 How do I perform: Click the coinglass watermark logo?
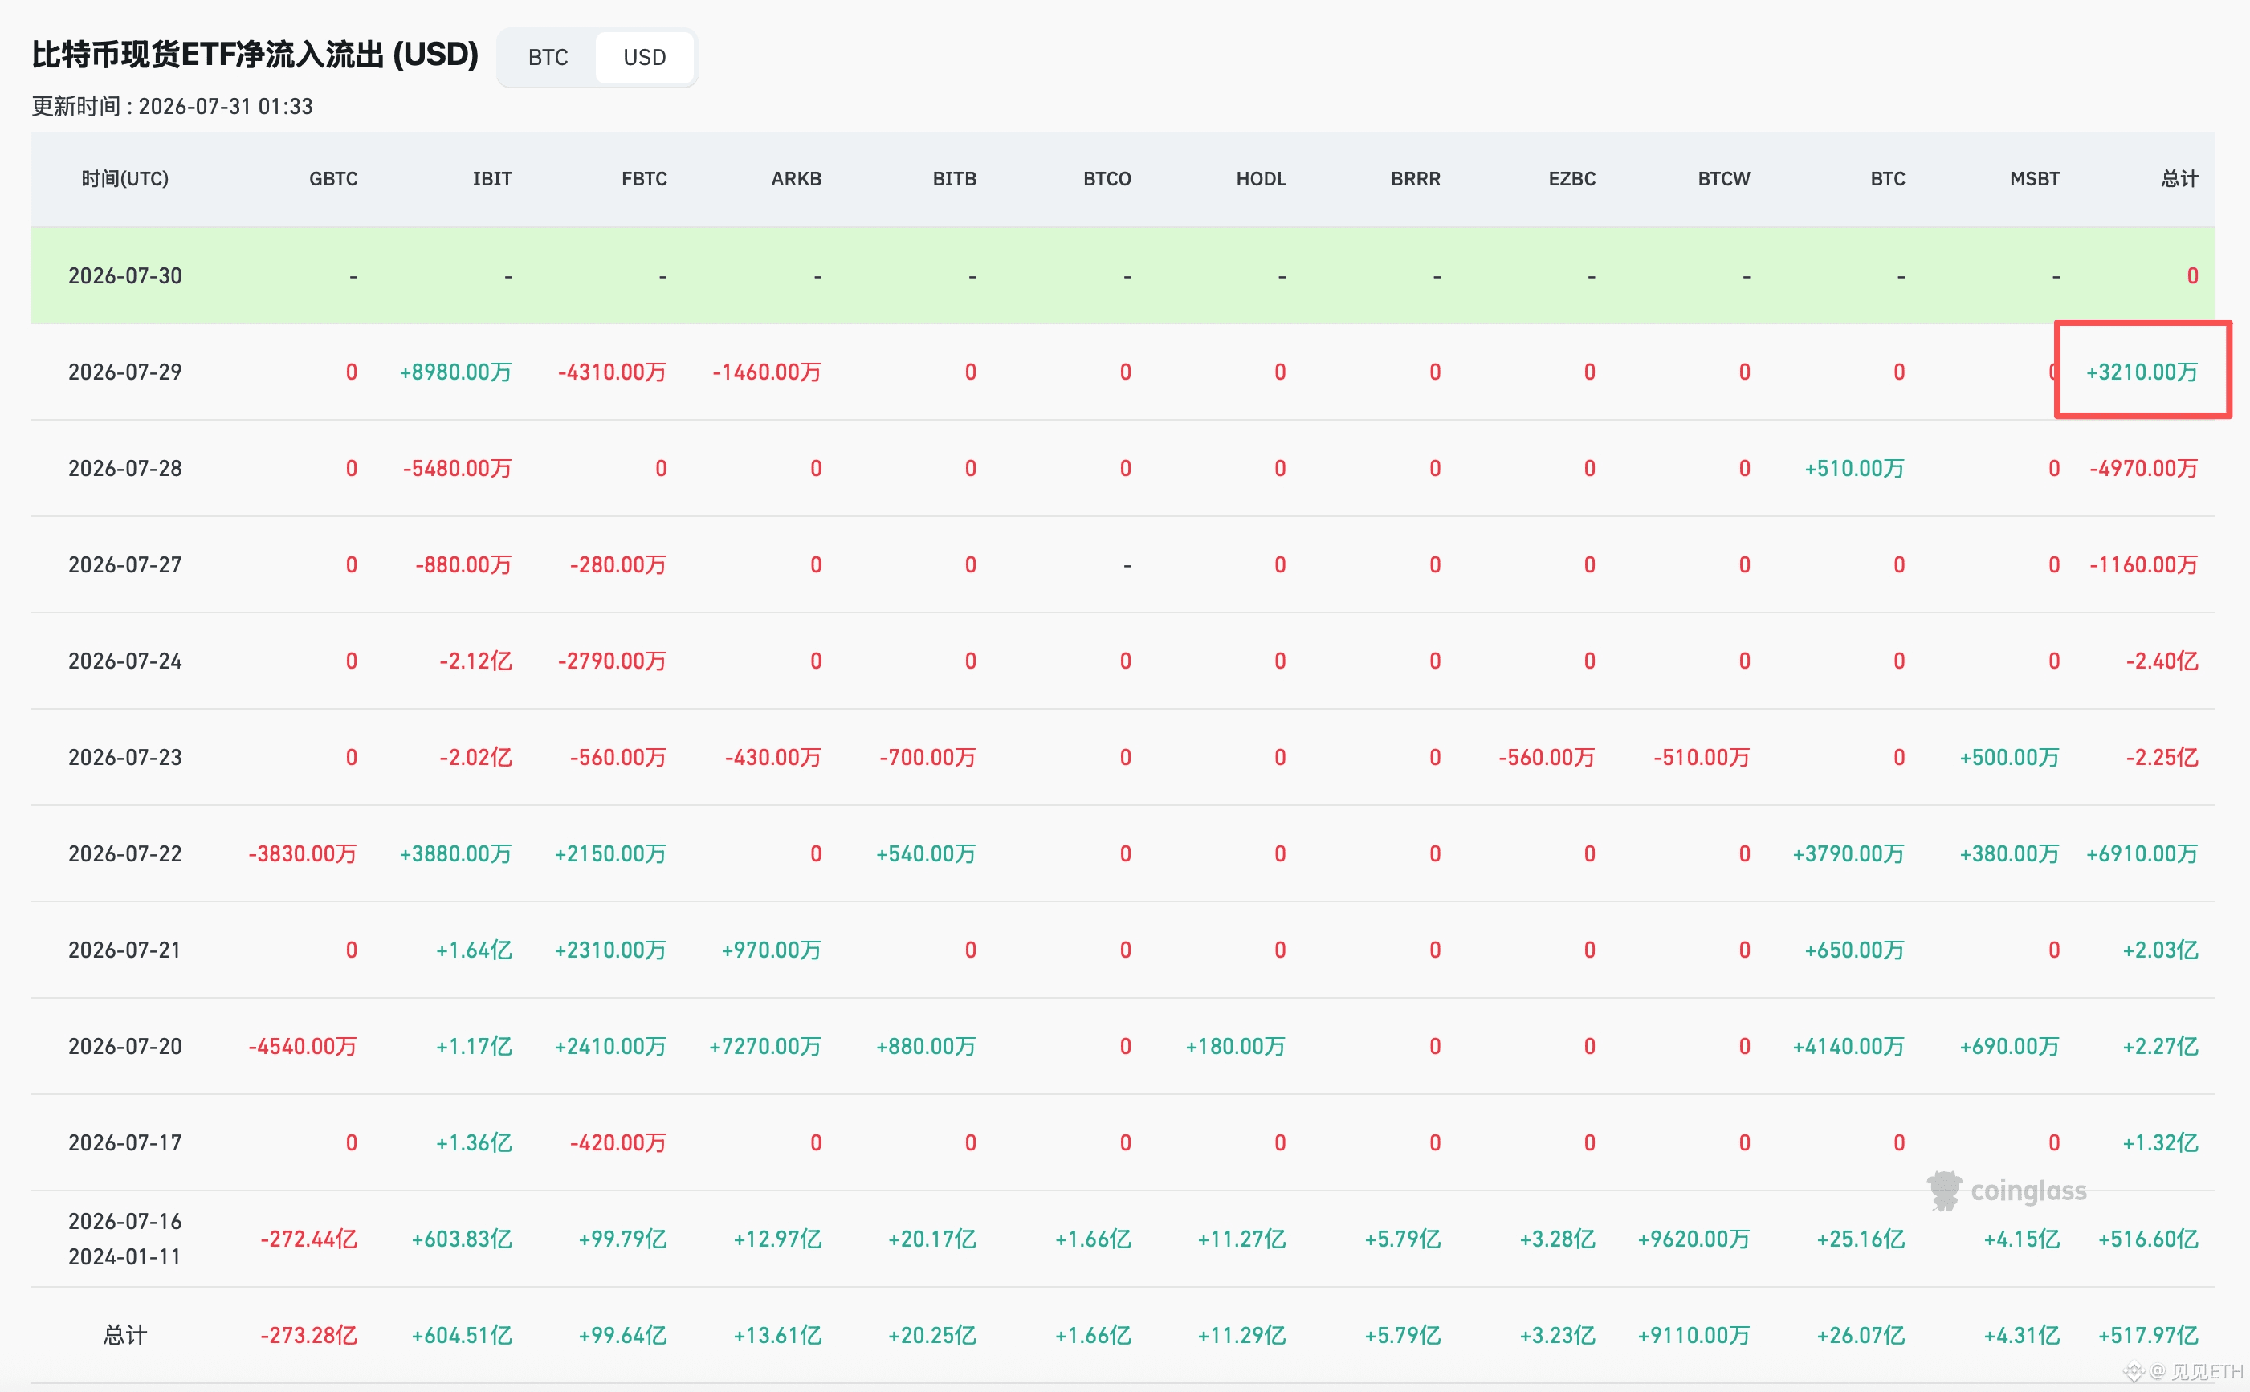pos(2007,1191)
